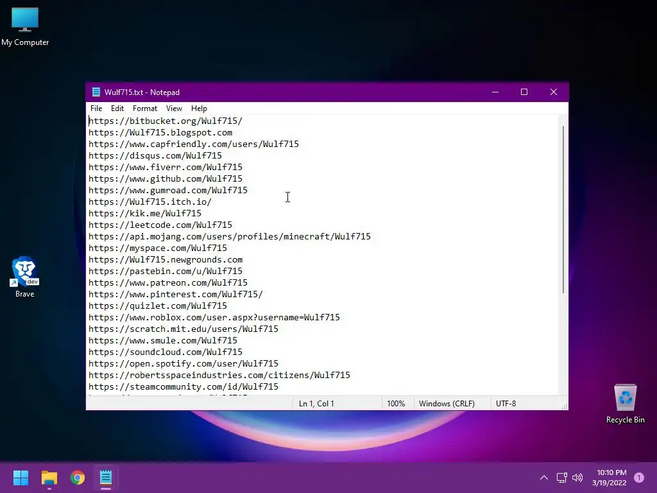Show hidden system tray icons chevron
This screenshot has width=657, height=493.
(543, 478)
